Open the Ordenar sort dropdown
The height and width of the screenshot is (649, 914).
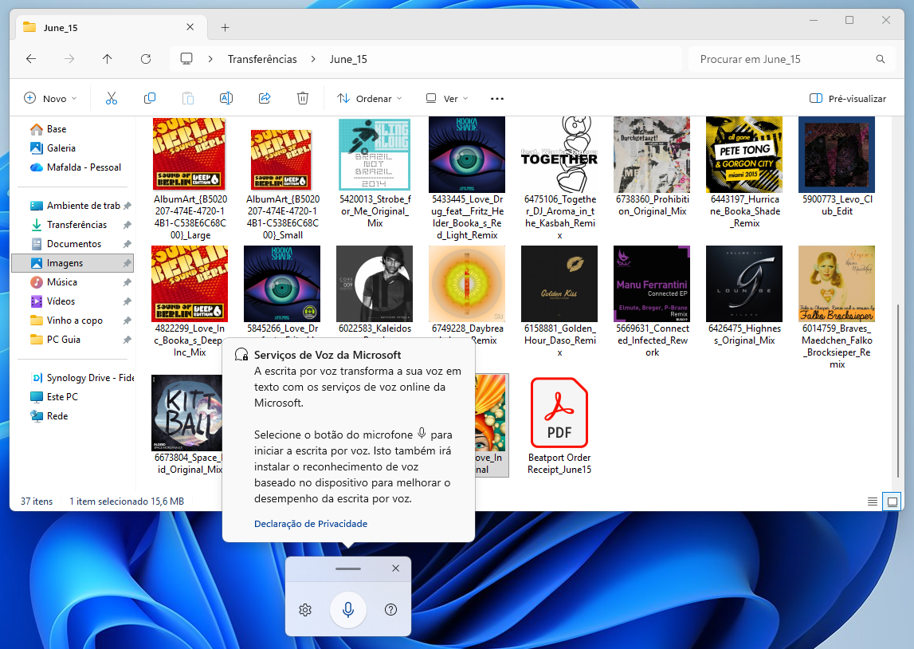click(x=370, y=99)
